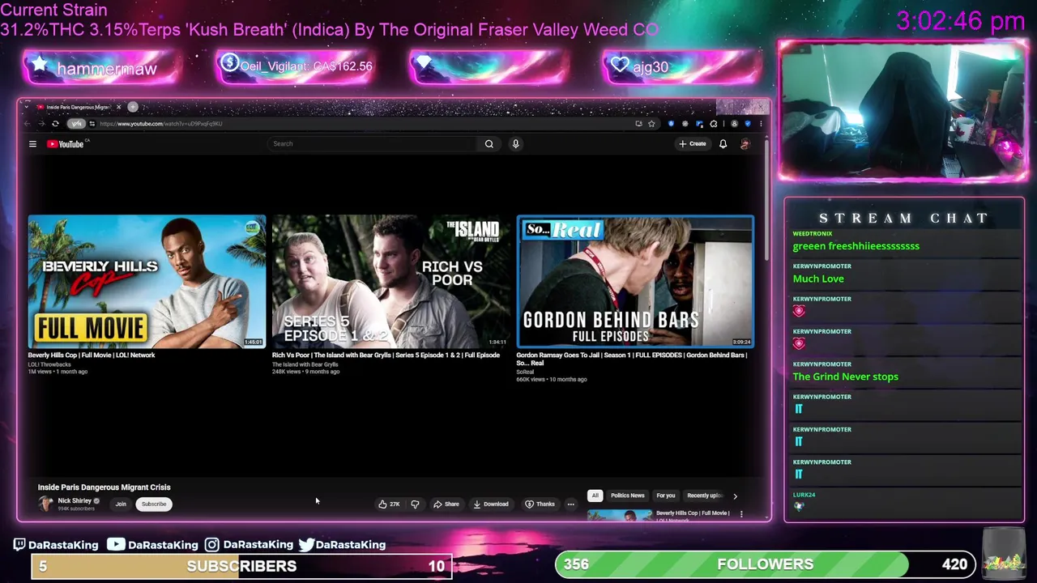Click the Twitch DaRastaKing handle
The height and width of the screenshot is (583, 1037).
tap(55, 545)
